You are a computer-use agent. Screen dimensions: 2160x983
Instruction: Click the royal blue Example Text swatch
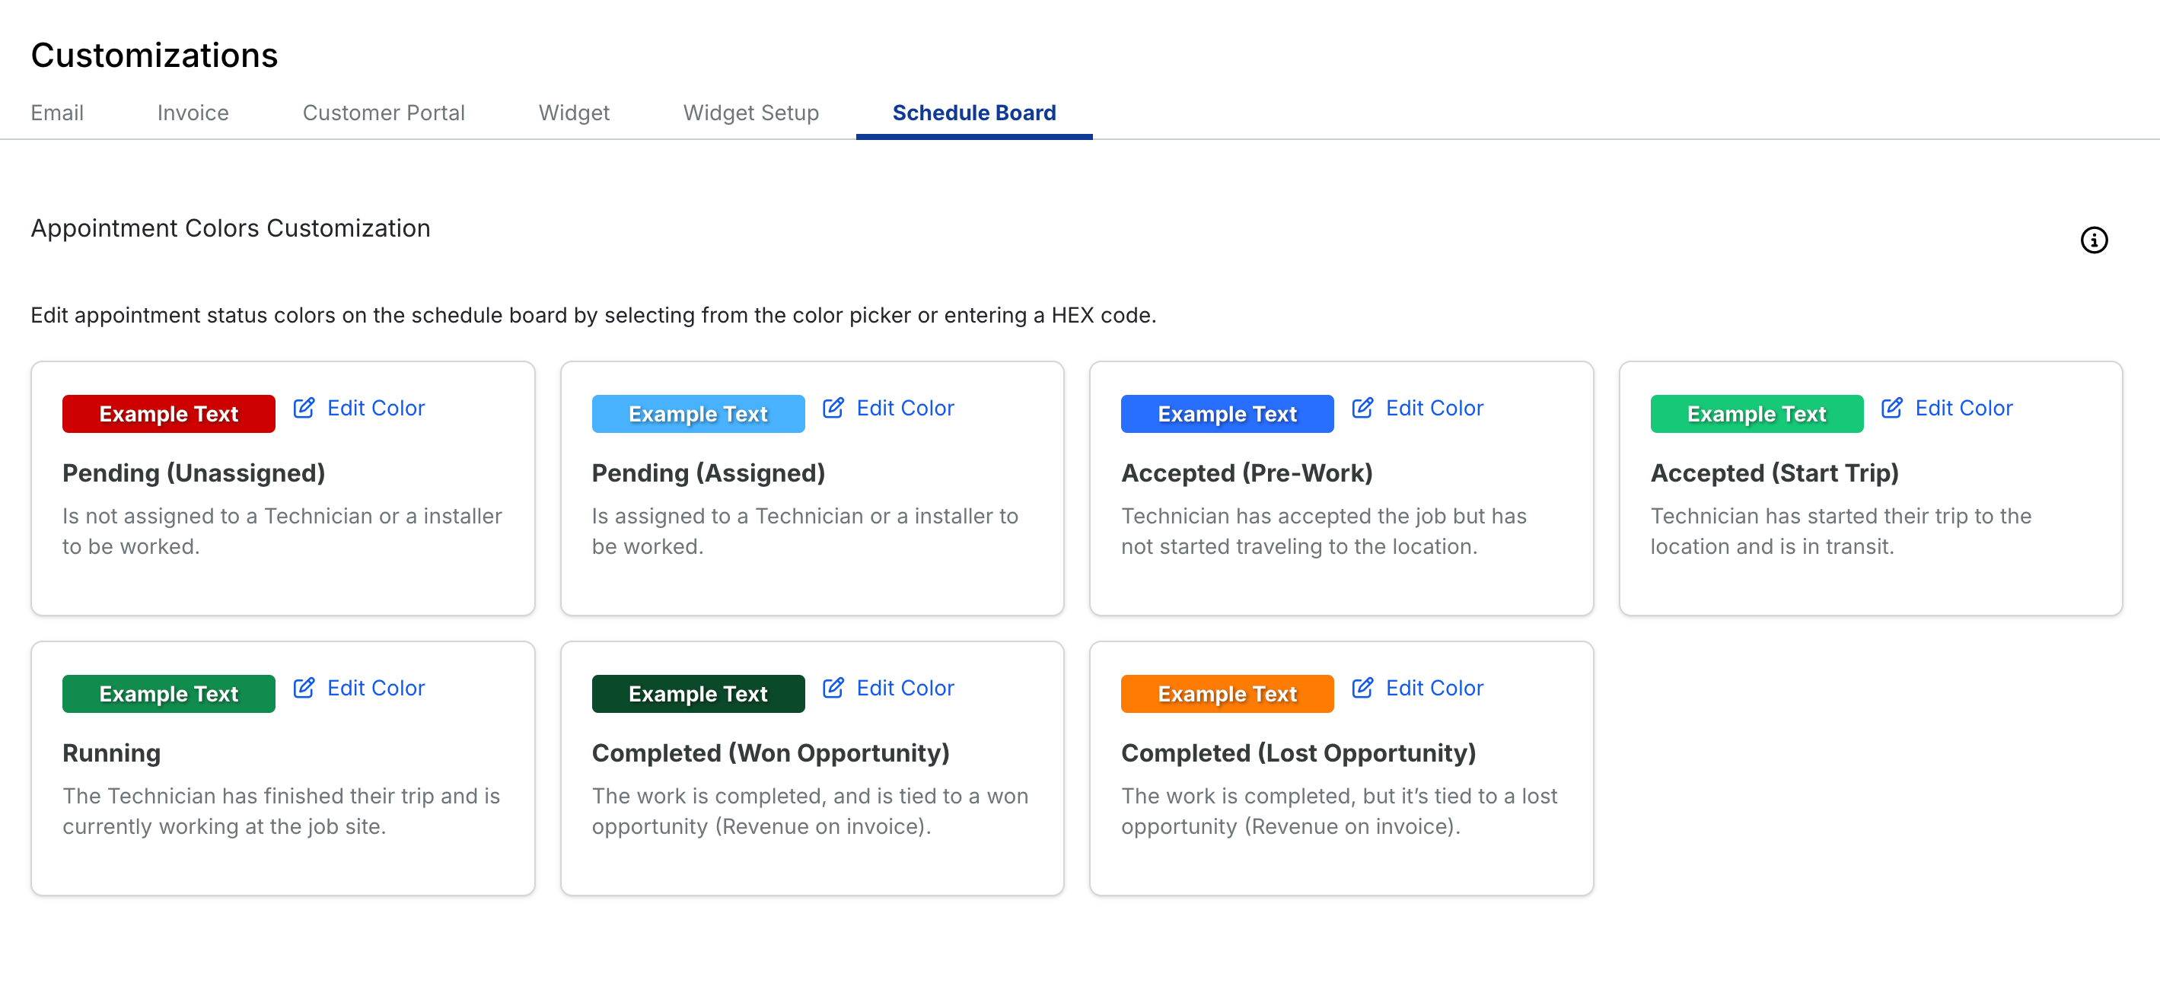click(1227, 414)
